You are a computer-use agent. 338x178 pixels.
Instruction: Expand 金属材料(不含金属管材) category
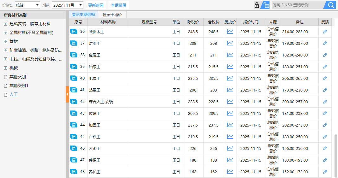pos(6,33)
